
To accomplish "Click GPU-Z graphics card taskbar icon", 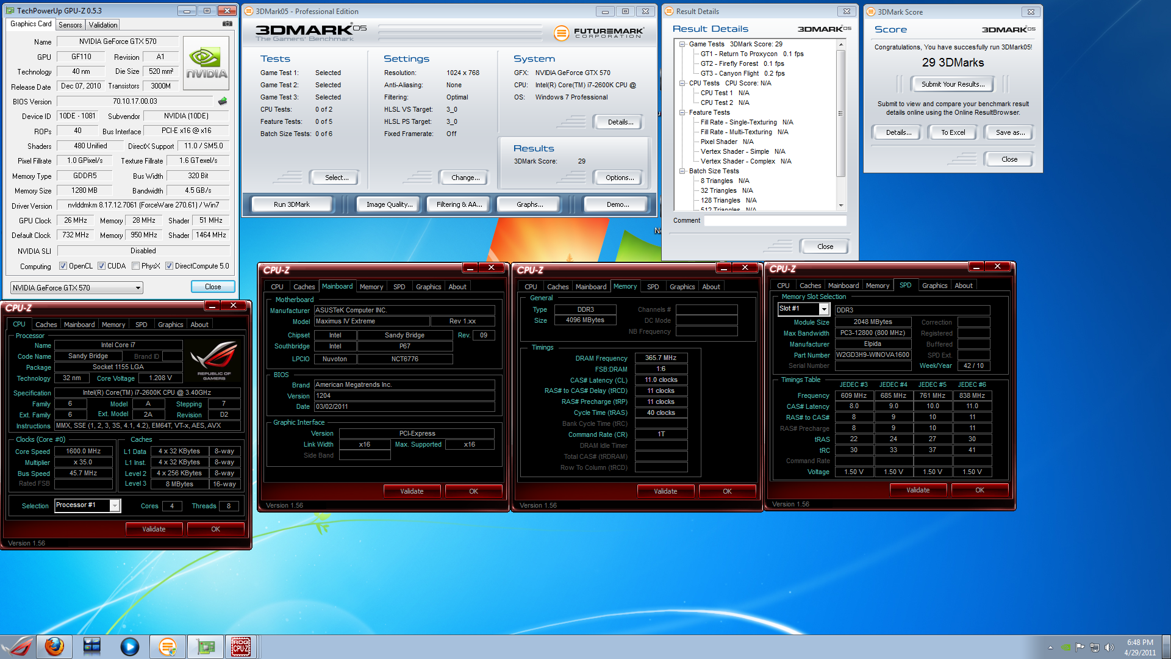I will pos(205,646).
